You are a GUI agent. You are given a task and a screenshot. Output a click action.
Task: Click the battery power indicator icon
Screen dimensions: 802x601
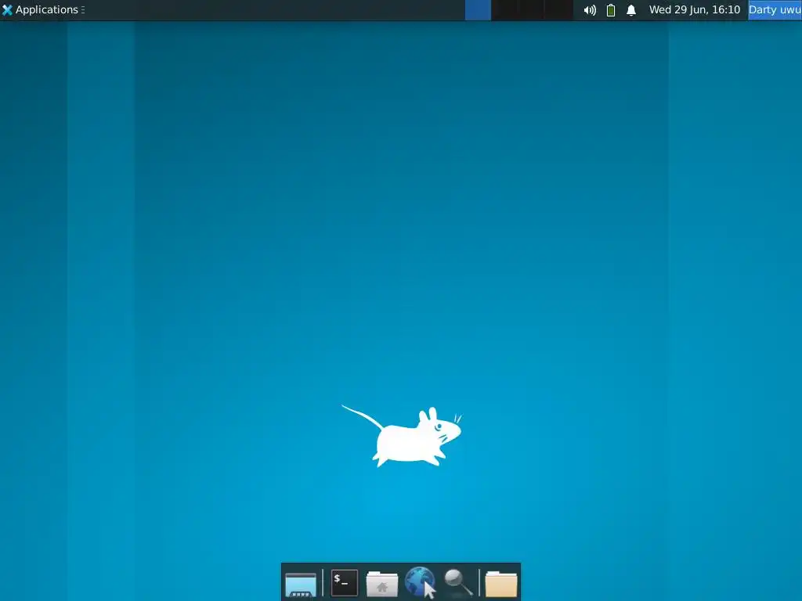tap(611, 10)
